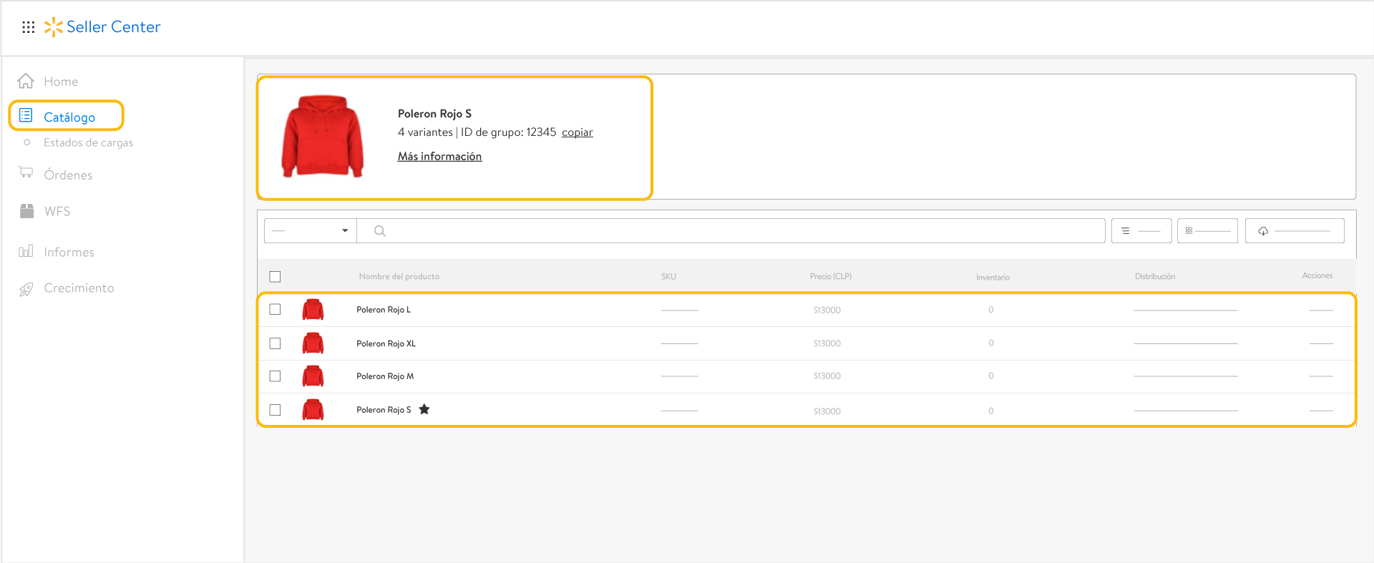
Task: Click the cloud download button icon
Action: (x=1263, y=231)
